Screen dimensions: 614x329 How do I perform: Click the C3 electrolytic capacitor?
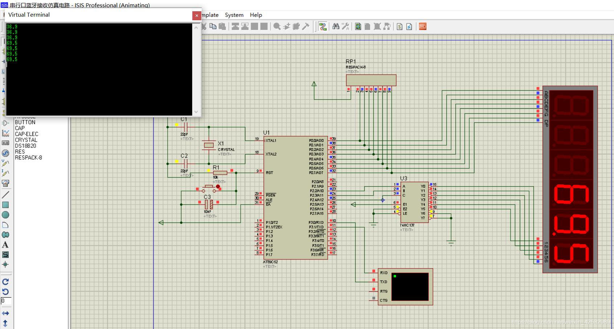pyautogui.click(x=209, y=204)
